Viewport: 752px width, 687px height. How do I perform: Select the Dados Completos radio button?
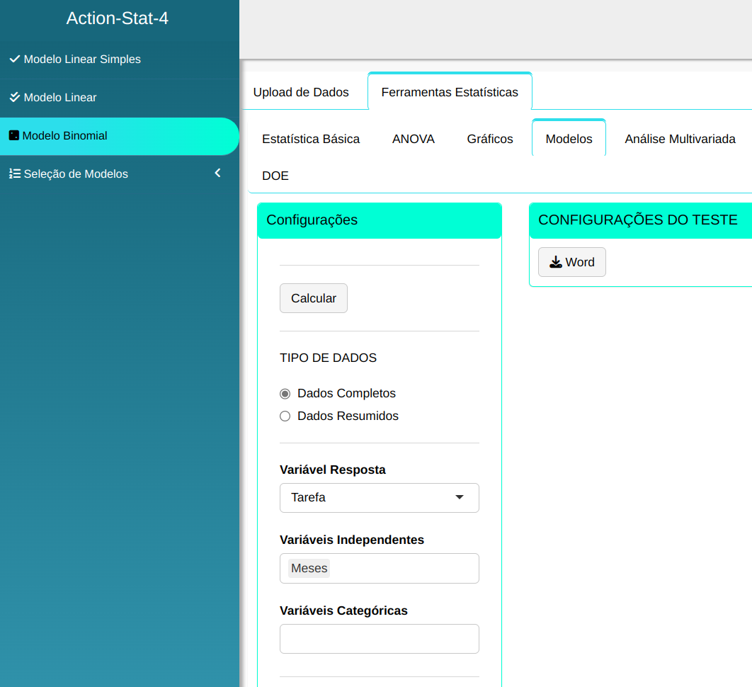[x=285, y=394]
